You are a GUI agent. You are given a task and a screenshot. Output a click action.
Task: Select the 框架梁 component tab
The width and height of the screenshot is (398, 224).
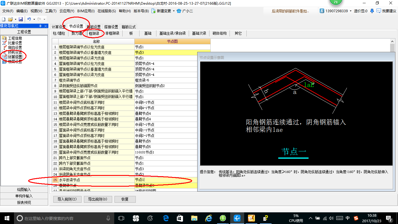pyautogui.click(x=94, y=33)
